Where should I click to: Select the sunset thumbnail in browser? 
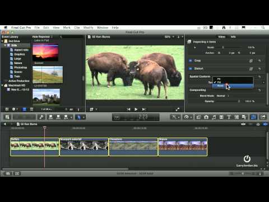click(x=45, y=52)
